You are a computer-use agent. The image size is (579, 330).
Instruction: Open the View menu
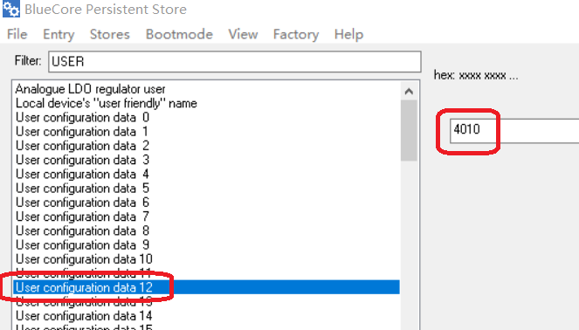click(x=243, y=34)
